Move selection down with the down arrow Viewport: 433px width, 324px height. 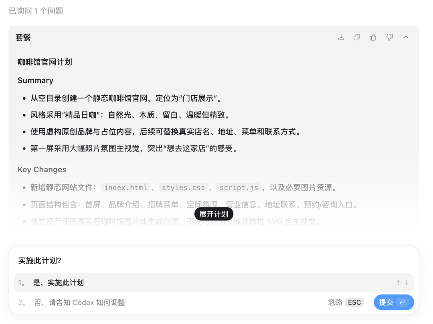coord(407,283)
